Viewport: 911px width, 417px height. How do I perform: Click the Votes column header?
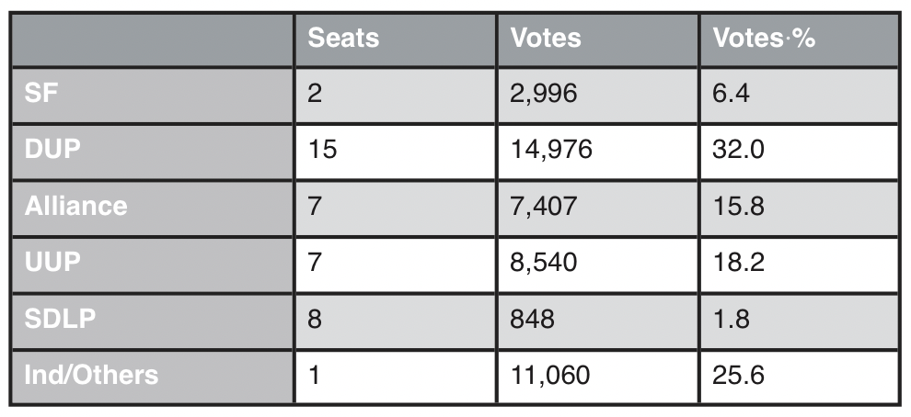[546, 39]
